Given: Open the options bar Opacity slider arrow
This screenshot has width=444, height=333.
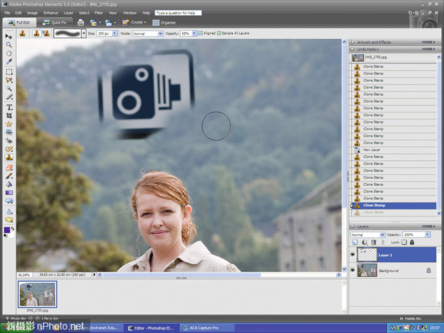Looking at the screenshot, I should (x=194, y=33).
